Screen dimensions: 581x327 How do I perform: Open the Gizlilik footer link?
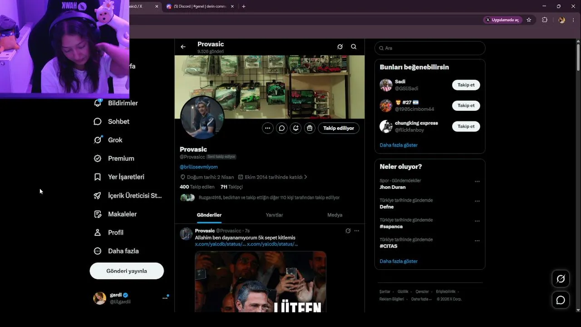coord(403,292)
